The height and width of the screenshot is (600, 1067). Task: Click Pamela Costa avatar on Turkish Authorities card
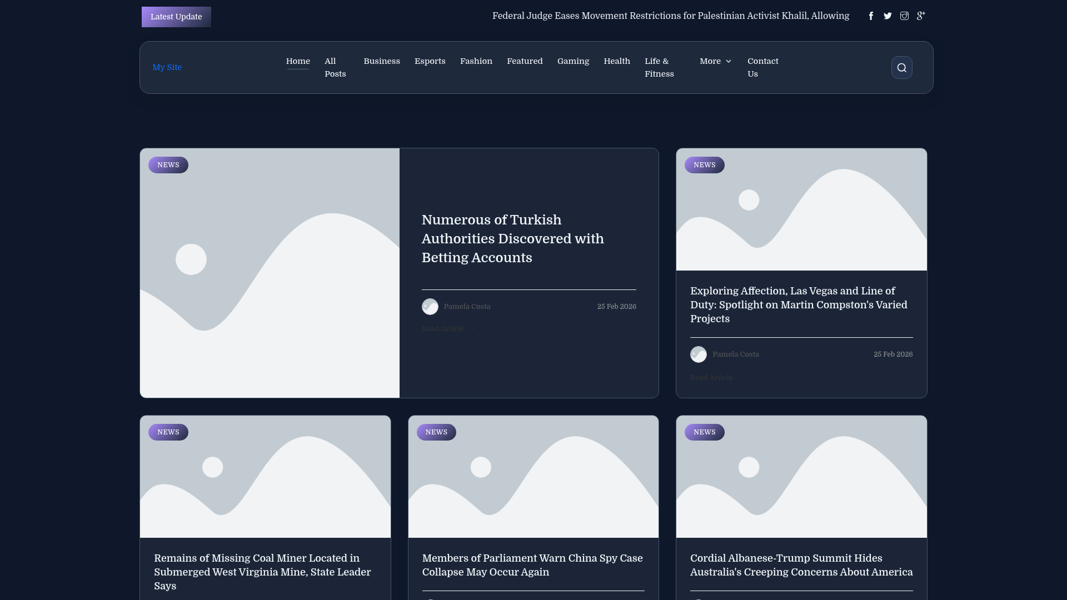[x=430, y=307]
